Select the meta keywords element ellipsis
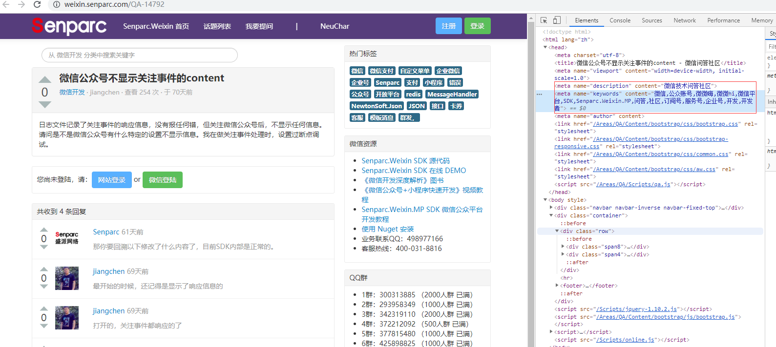This screenshot has width=776, height=347. (x=539, y=94)
